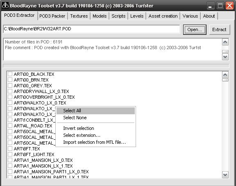Click the 'Number of files in POD : 6191' text

click(x=34, y=42)
